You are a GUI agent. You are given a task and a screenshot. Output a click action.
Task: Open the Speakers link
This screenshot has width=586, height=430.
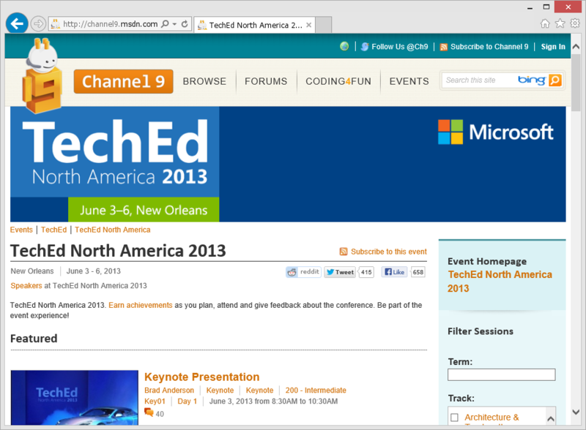(26, 285)
